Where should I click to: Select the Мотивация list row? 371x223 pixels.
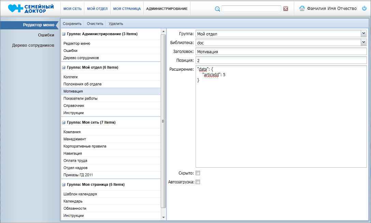tap(111, 92)
